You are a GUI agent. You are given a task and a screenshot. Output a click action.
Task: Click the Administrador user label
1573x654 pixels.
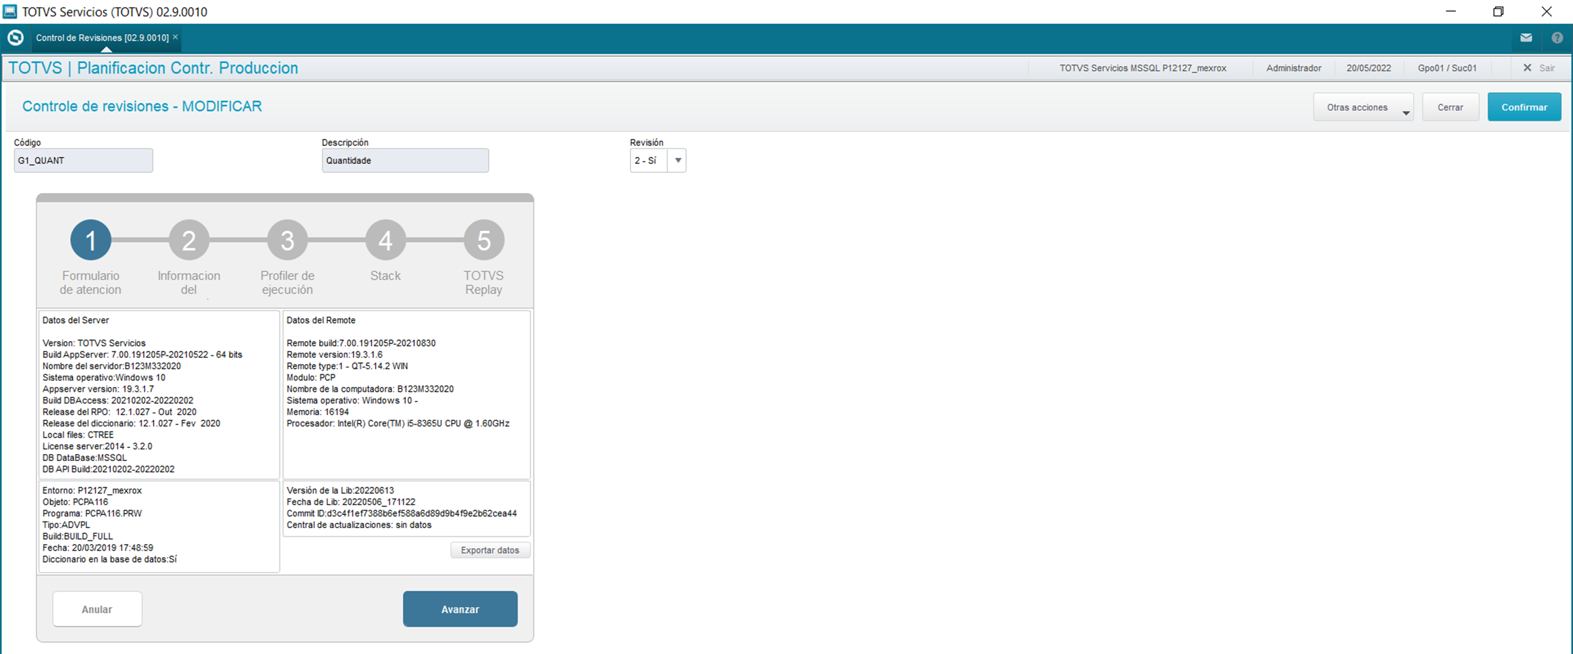(x=1294, y=68)
